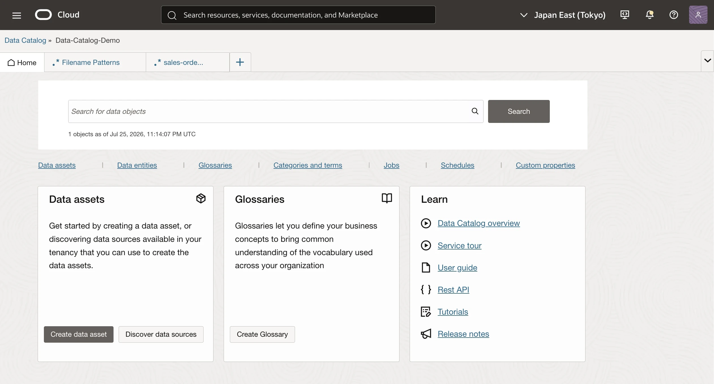Click Create Glossary button
The image size is (714, 384).
pyautogui.click(x=262, y=334)
